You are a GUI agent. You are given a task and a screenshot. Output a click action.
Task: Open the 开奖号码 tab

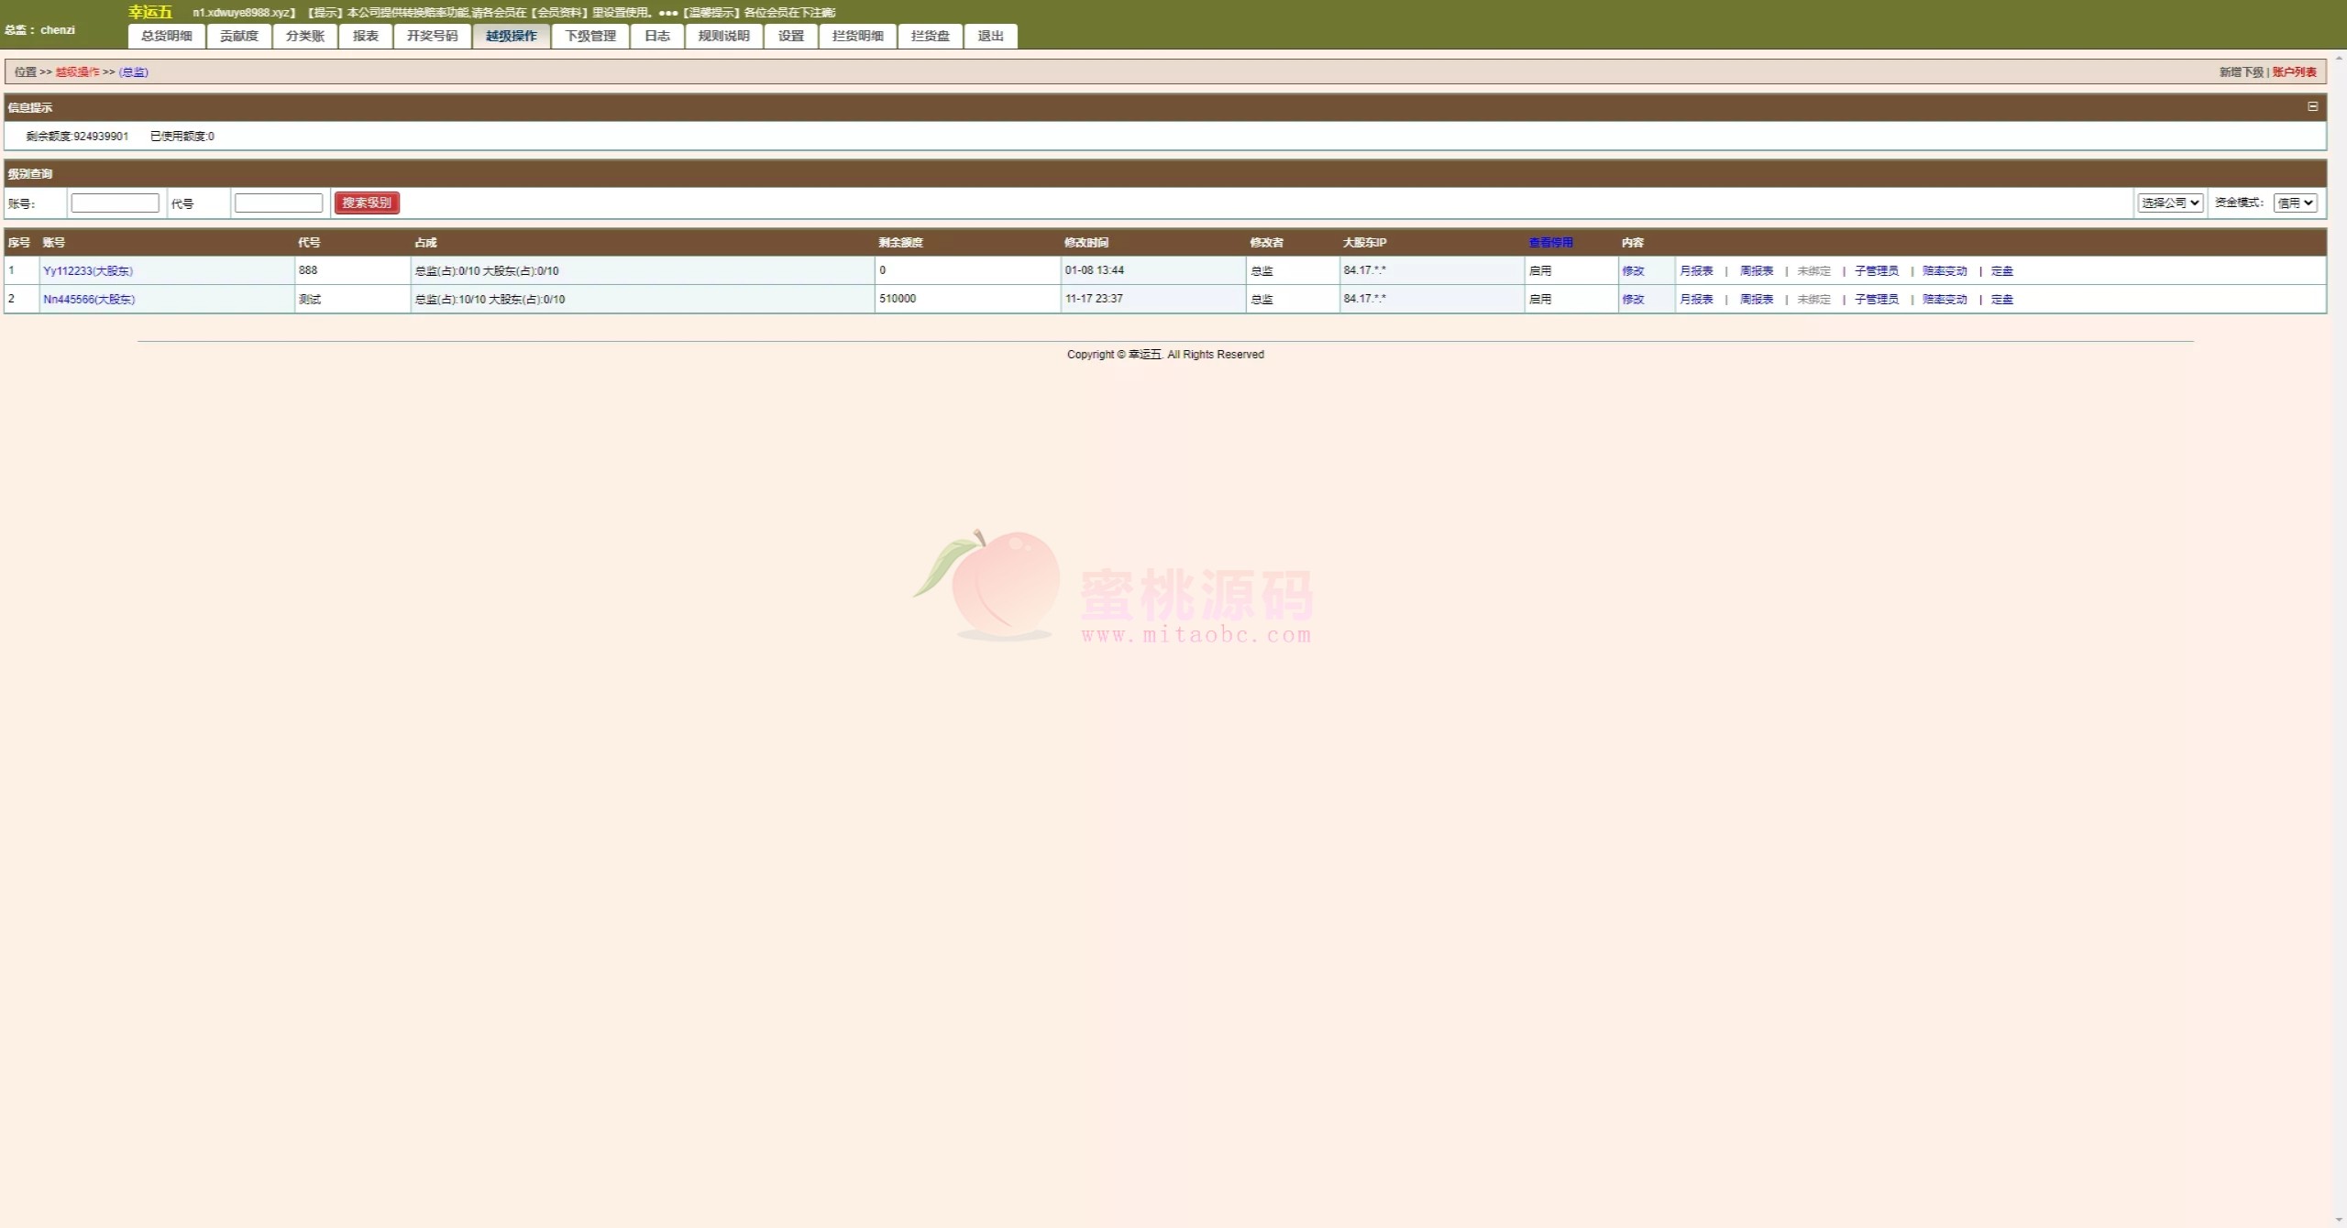[x=432, y=36]
